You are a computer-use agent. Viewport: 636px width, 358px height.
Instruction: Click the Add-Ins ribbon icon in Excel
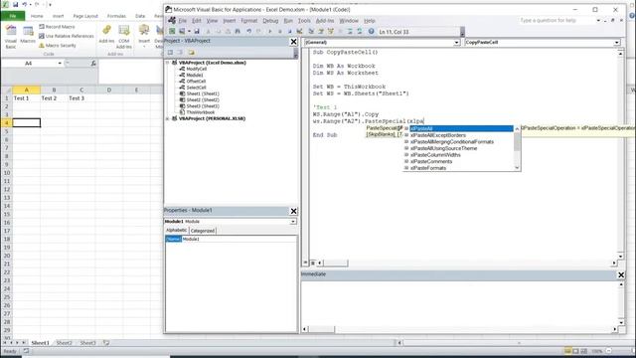(x=106, y=34)
